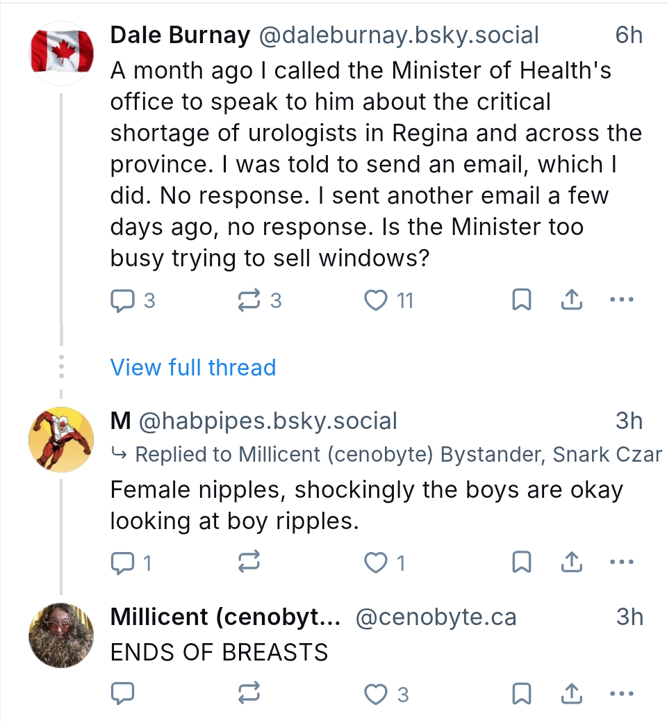Repost the ENDS OF BREASTS post
Viewport: 667px width, 721px height.
(x=248, y=693)
